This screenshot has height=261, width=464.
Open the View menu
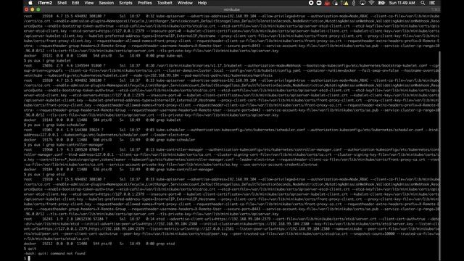point(89,3)
